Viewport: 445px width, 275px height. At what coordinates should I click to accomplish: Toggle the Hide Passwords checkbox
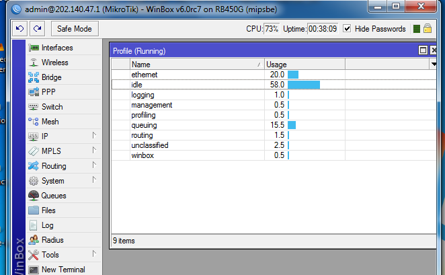347,29
